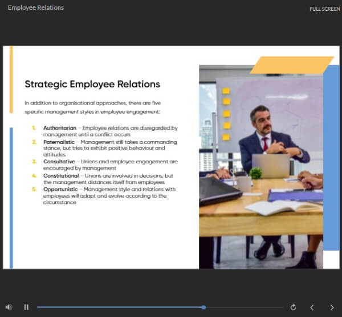Click the Strategic Employee Relations heading
This screenshot has width=342, height=317.
[x=92, y=85]
